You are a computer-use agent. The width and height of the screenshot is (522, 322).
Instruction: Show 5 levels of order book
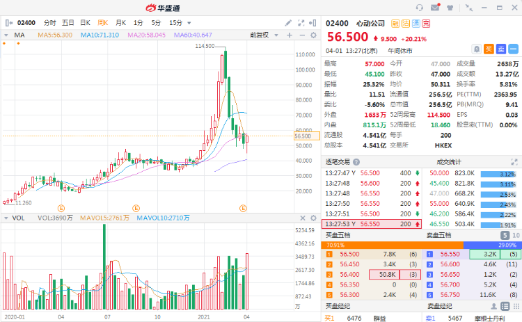tap(505, 235)
